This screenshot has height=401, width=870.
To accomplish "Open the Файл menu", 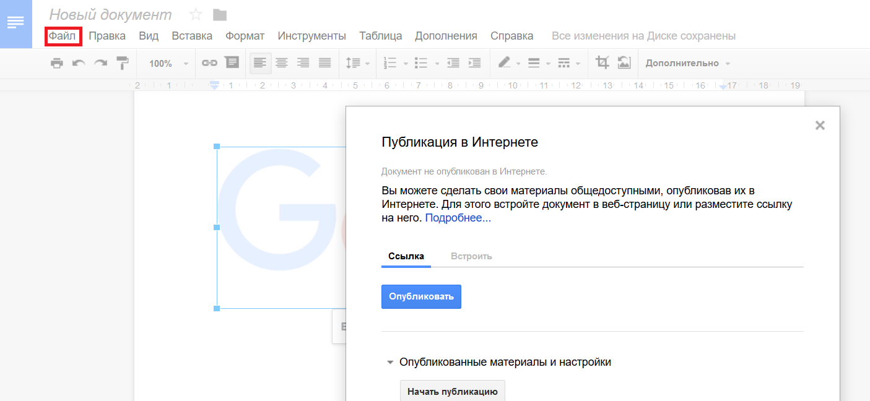I will click(63, 36).
